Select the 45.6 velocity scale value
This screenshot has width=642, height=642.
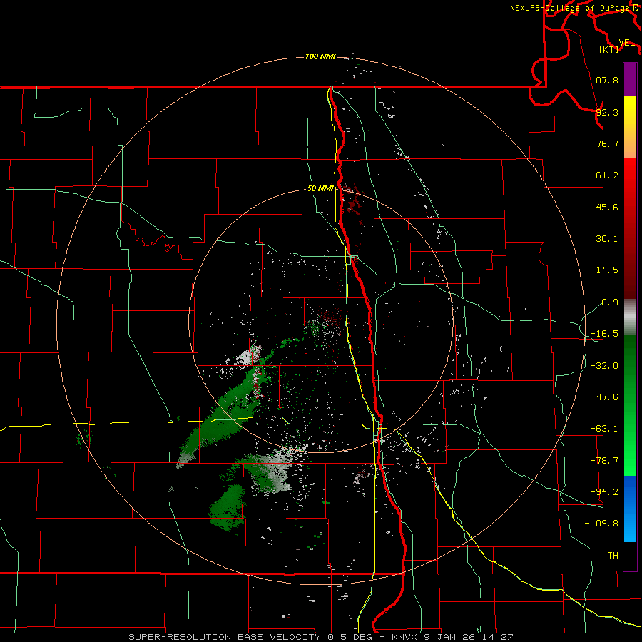(607, 207)
